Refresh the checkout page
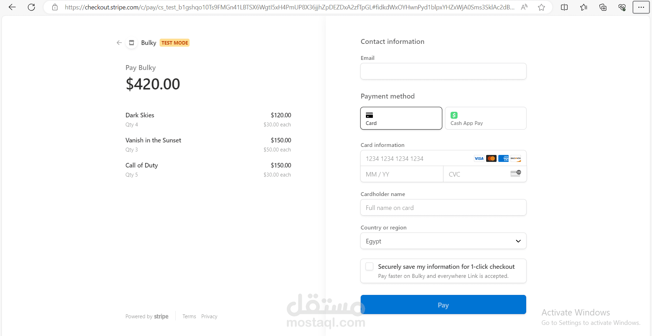The image size is (652, 336). pos(31,7)
